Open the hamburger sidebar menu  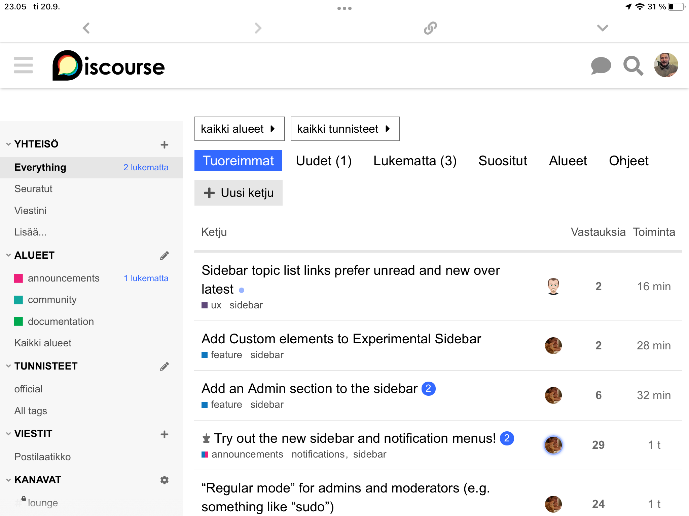23,65
